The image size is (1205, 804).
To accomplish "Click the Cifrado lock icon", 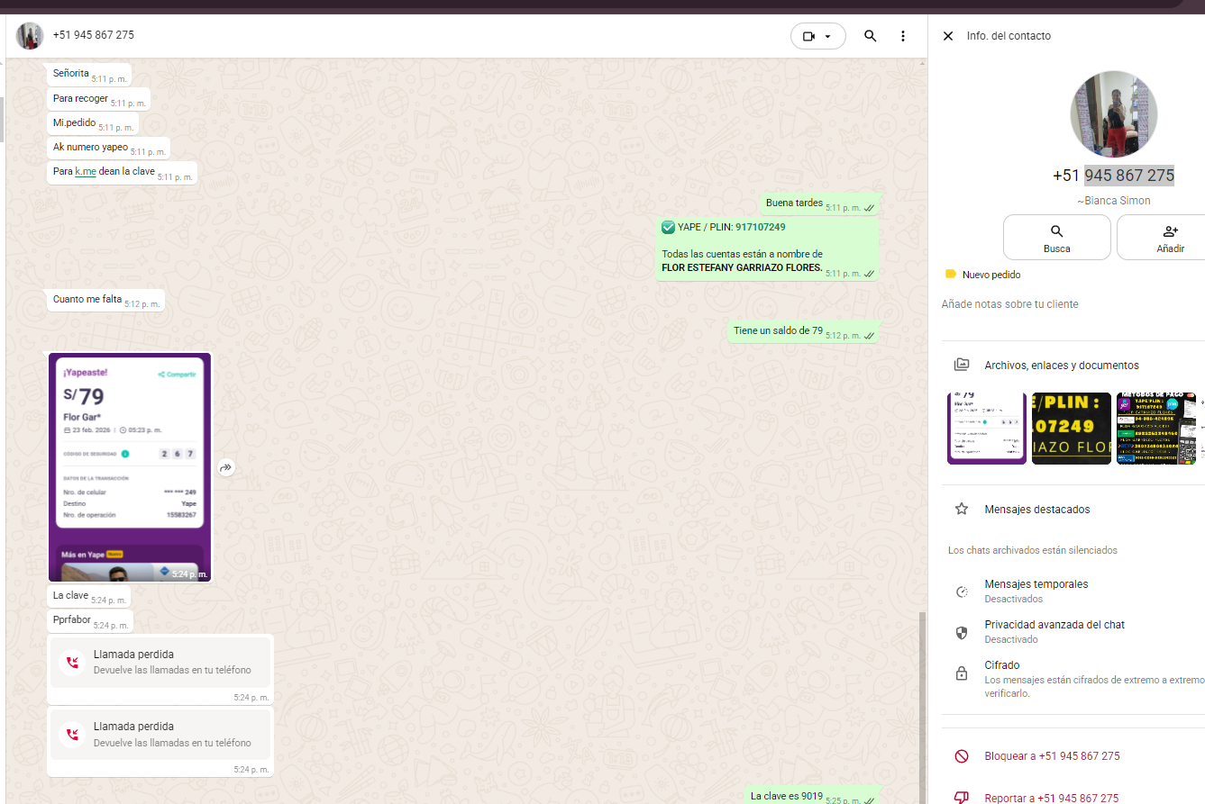I will [962, 673].
